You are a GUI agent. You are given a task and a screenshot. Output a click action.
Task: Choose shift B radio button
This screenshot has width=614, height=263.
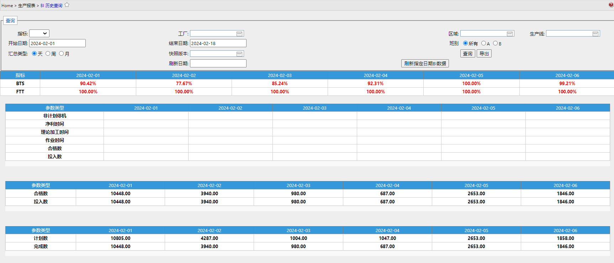[495, 43]
